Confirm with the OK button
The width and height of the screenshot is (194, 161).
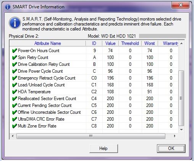pos(171,148)
